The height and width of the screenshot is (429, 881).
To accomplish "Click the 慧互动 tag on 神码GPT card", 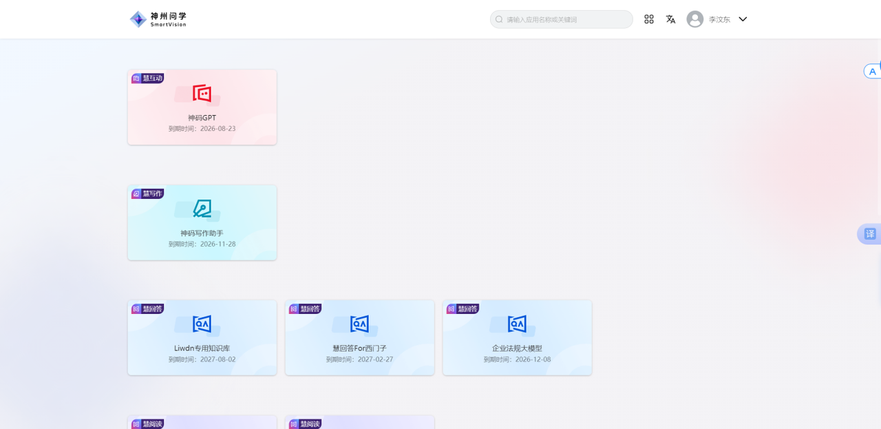I will 148,79.
